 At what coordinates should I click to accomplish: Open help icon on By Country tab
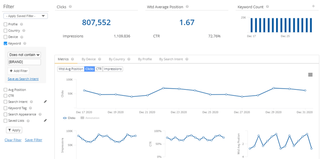pyautogui.click(x=129, y=59)
